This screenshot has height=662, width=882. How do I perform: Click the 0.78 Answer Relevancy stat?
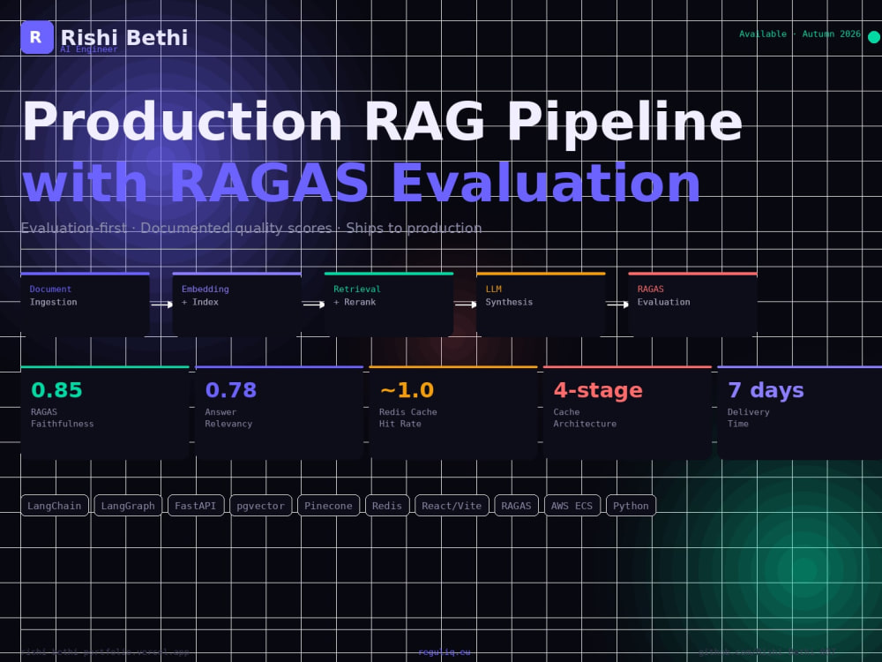pos(279,412)
